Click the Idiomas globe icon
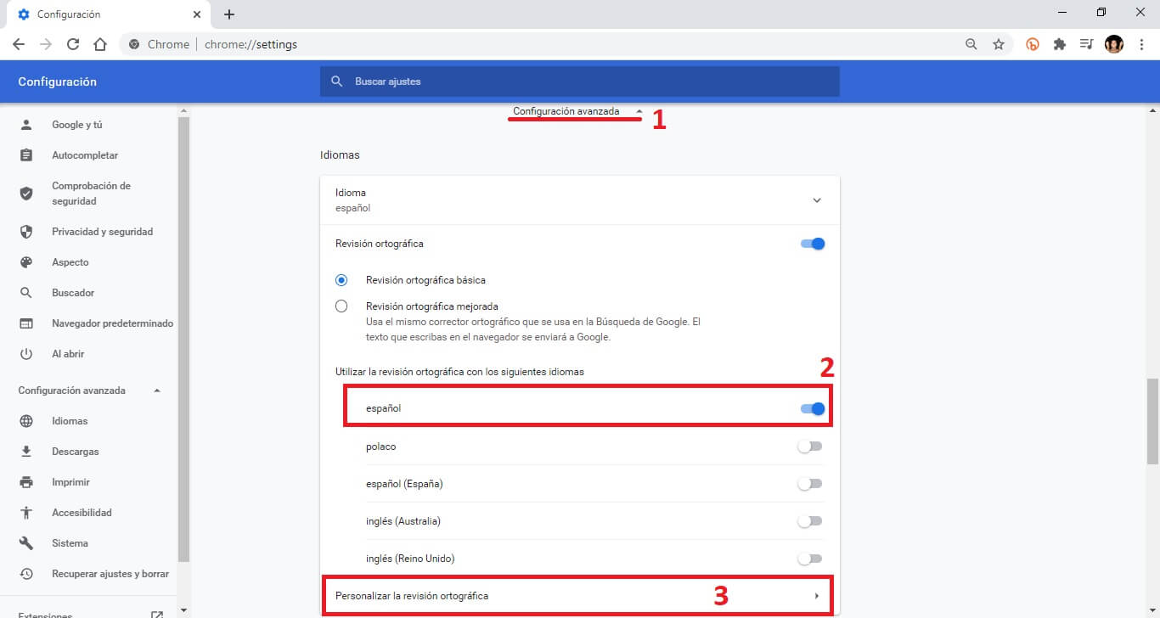 tap(26, 421)
